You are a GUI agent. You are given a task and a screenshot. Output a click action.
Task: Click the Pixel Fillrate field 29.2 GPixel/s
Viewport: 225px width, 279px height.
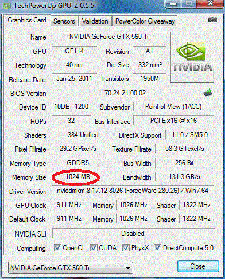click(78, 149)
